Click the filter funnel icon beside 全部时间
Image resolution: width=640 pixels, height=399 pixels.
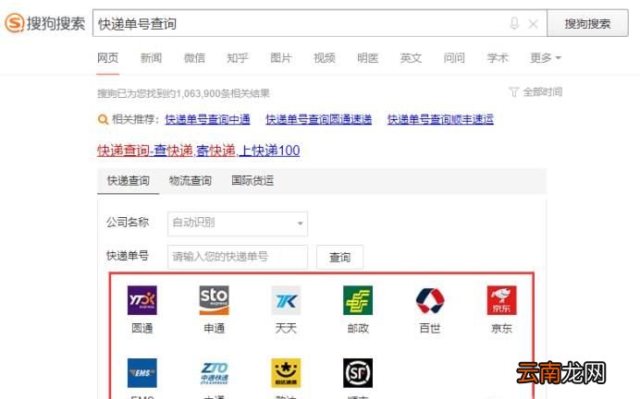(513, 92)
